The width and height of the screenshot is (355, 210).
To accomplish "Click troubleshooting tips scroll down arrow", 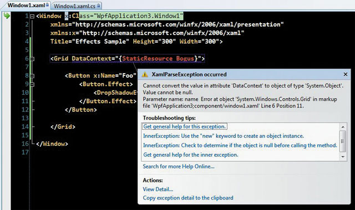I will coord(343,157).
